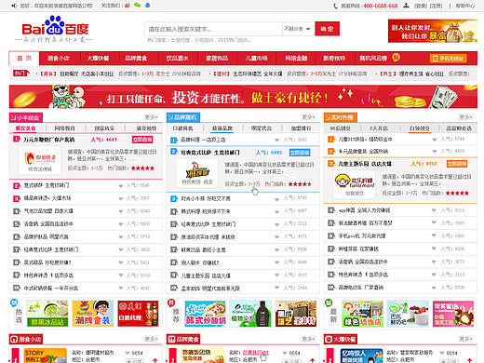Switch to the 网络教育 tab
The image size is (484, 363).
[64, 128]
